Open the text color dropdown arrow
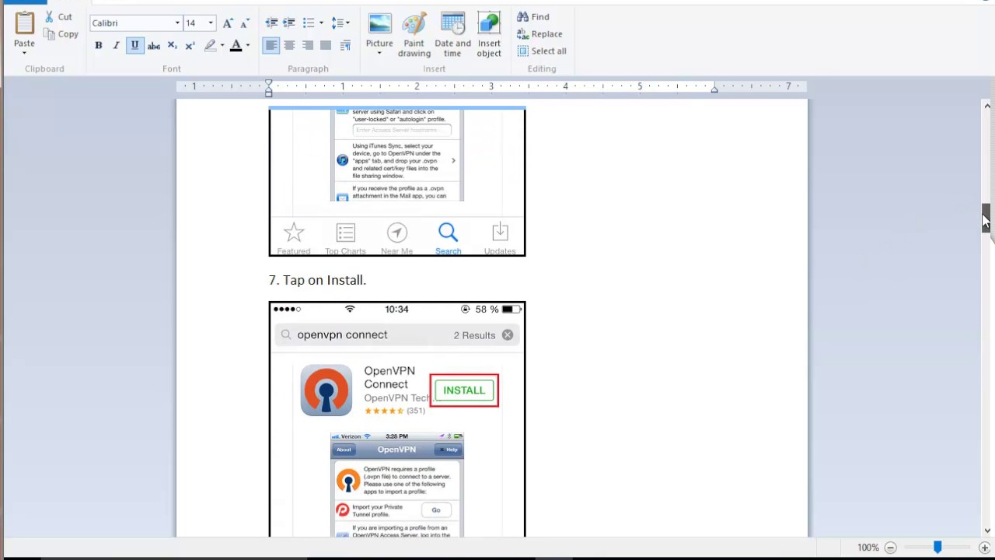 point(248,46)
